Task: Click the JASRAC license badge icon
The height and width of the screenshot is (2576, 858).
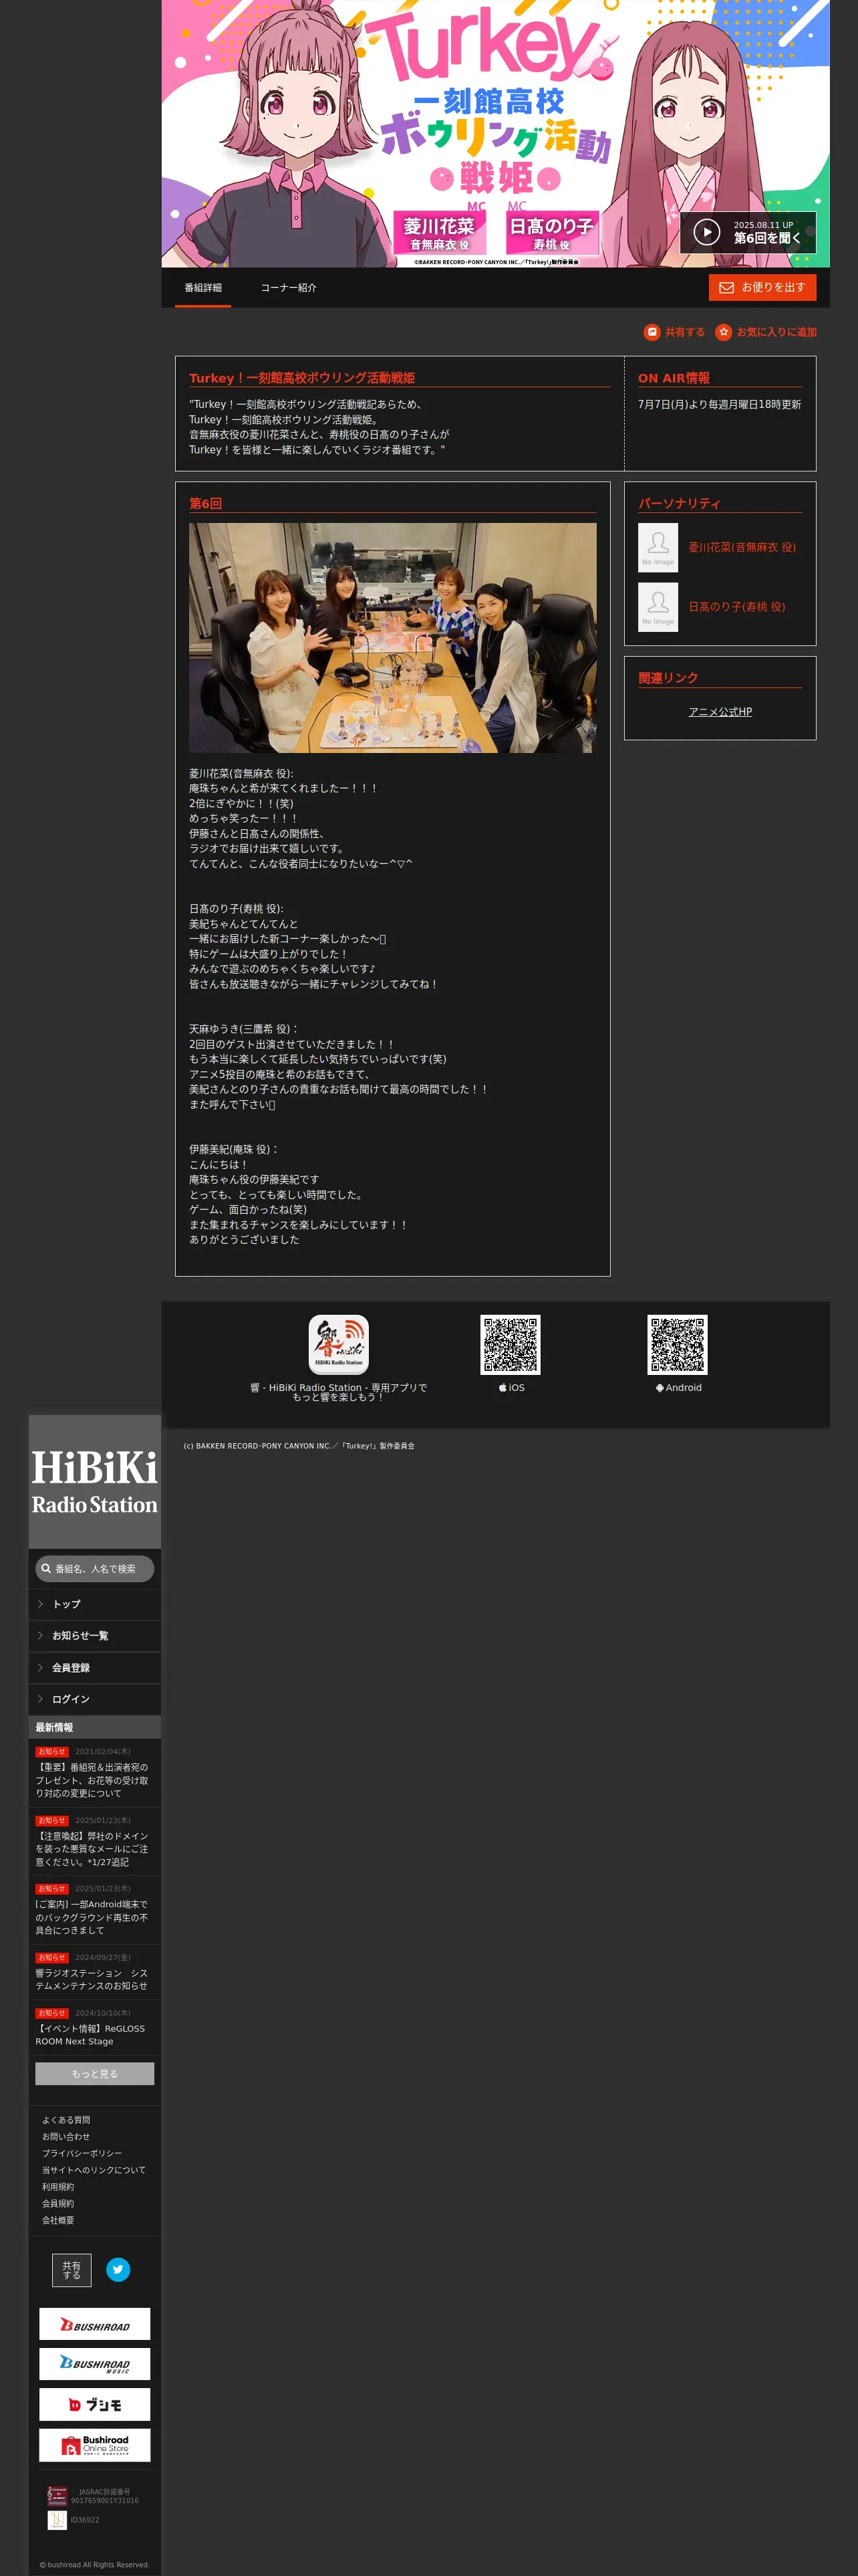Action: [58, 2496]
